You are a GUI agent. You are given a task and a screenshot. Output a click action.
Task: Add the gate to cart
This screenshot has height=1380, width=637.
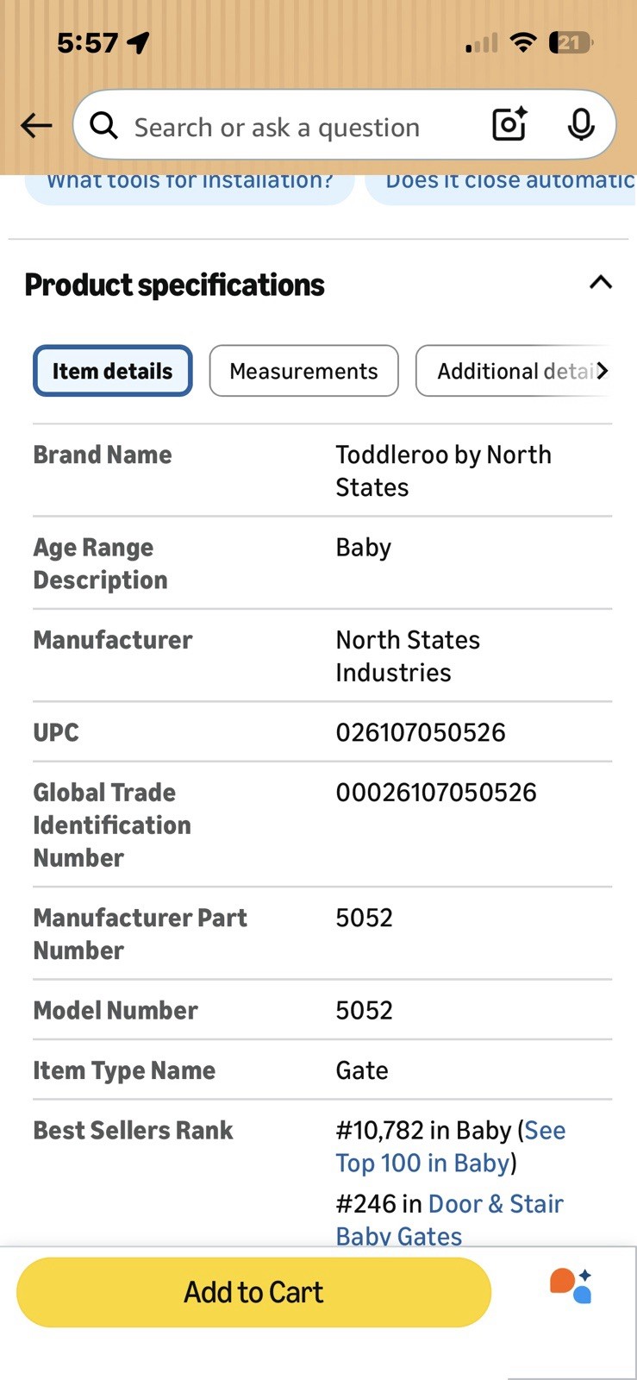click(x=253, y=1292)
